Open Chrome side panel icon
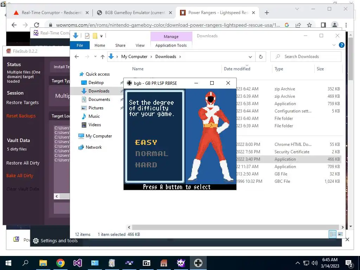The width and height of the screenshot is (360, 270). point(323,25)
